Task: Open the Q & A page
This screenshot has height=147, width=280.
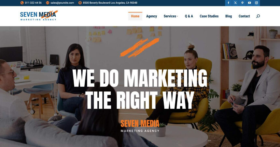Action: coord(189,16)
